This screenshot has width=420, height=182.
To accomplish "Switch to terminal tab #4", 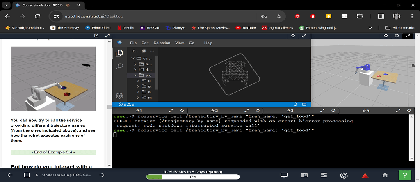I will tap(365, 111).
